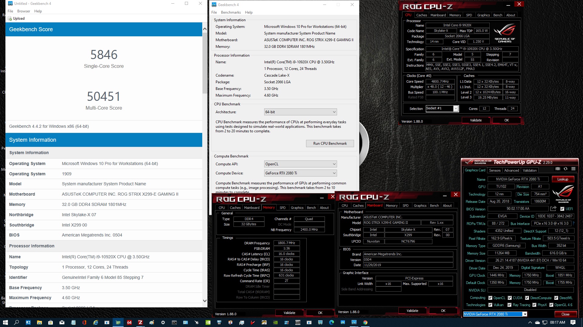Toggle PhysX checkbox in GPU-Z

coord(534,305)
